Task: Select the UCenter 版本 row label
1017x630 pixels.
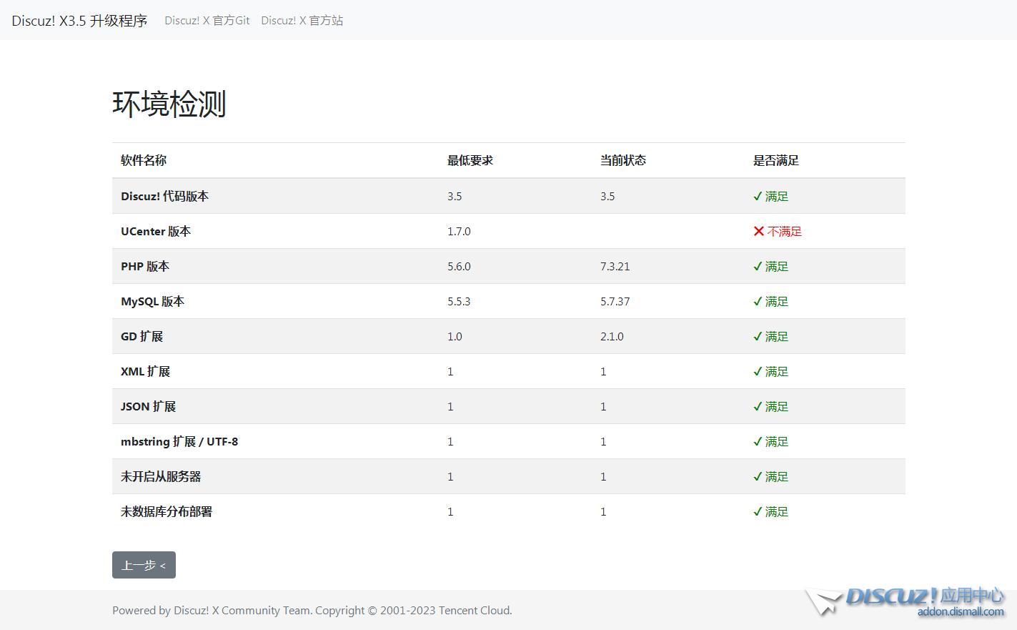Action: point(156,231)
